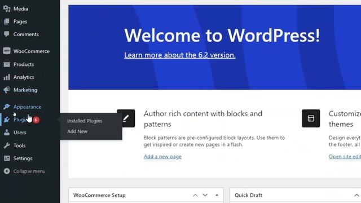Click the site editor layout icon

point(311,118)
